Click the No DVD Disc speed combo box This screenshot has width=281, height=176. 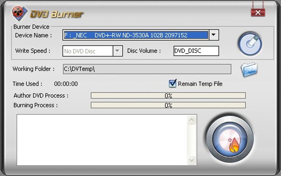pos(93,51)
